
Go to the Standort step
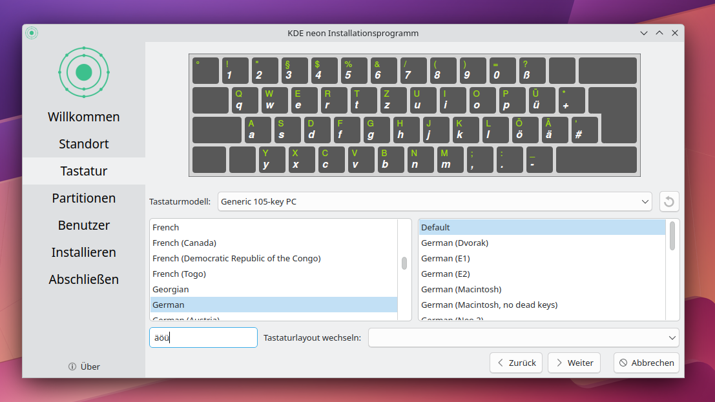click(x=84, y=144)
